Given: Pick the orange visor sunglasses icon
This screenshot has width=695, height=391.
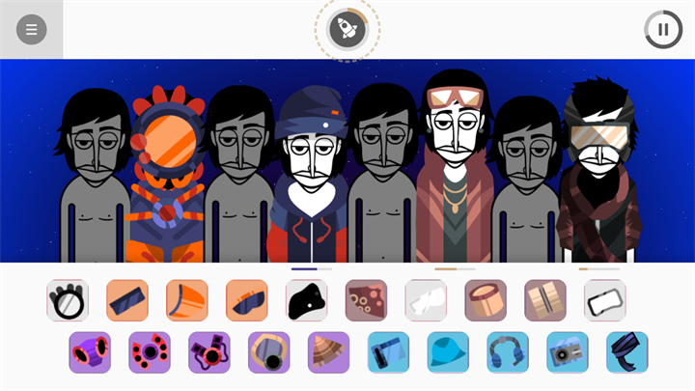Looking at the screenshot, I should point(246,300).
